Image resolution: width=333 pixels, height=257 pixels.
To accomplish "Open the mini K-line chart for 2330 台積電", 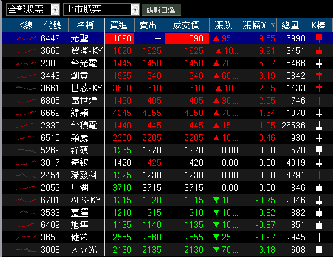I will click(25, 126).
